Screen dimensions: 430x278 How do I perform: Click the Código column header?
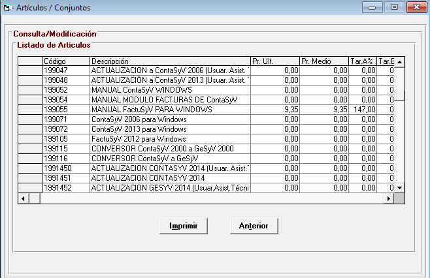66,61
